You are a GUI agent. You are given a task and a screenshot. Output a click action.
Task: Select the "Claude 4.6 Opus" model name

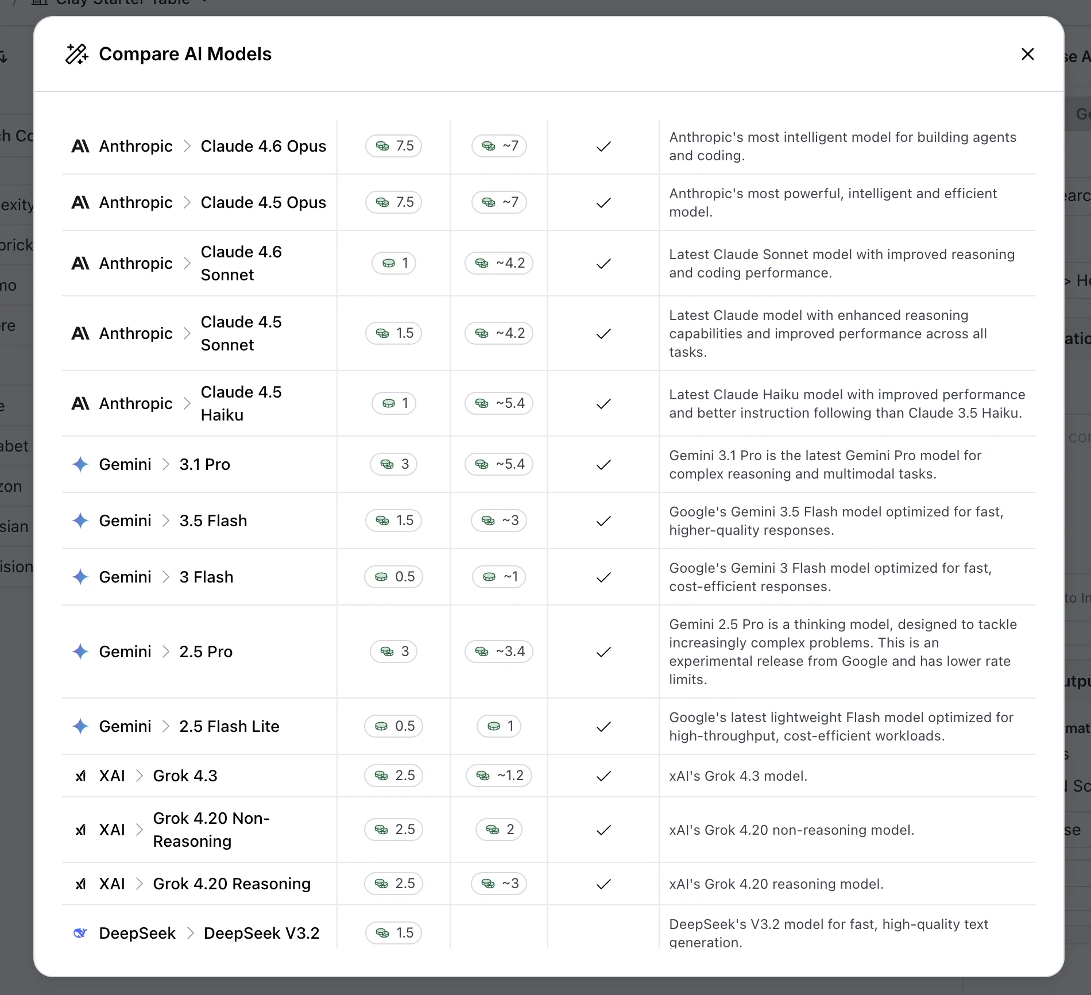(x=264, y=146)
